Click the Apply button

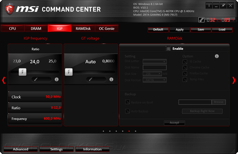click(x=179, y=30)
